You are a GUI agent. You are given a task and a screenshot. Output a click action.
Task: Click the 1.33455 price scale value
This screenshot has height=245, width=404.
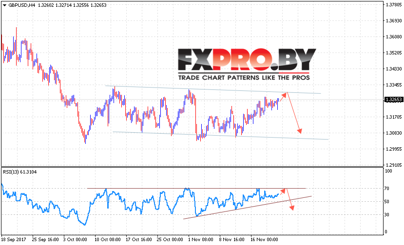[394, 85]
